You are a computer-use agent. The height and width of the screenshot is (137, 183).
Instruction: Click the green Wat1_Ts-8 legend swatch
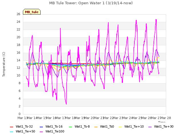pyautogui.click(x=71, y=127)
